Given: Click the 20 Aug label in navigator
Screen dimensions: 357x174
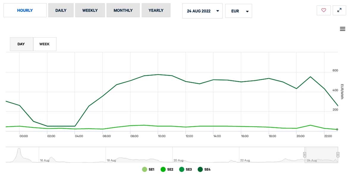Looking at the screenshot, I should 178,160.
